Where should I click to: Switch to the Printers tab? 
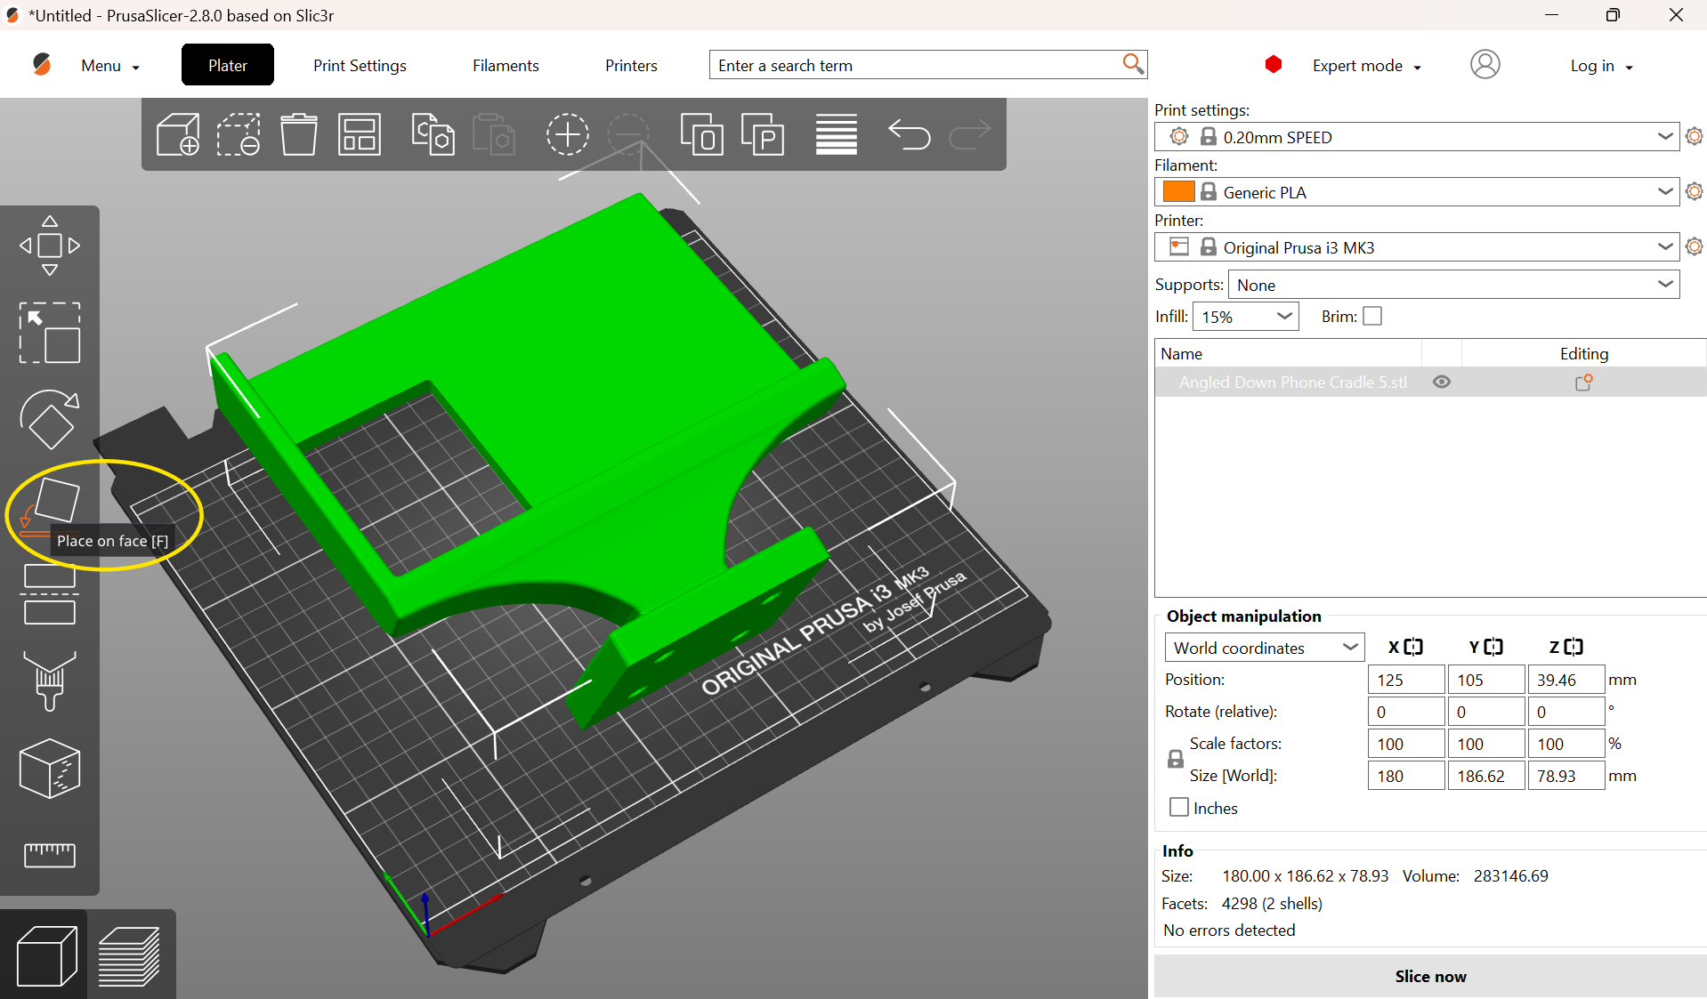[631, 65]
